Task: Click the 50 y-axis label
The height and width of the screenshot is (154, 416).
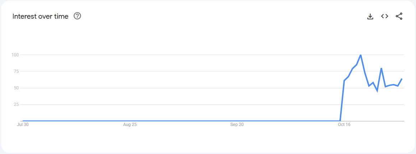Action: pyautogui.click(x=16, y=88)
